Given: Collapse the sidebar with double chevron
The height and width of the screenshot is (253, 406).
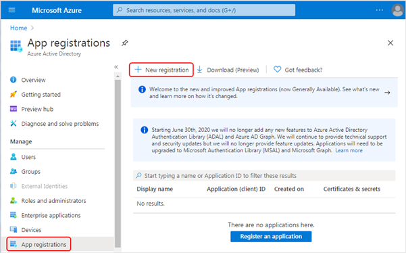Looking at the screenshot, I should coord(116,67).
